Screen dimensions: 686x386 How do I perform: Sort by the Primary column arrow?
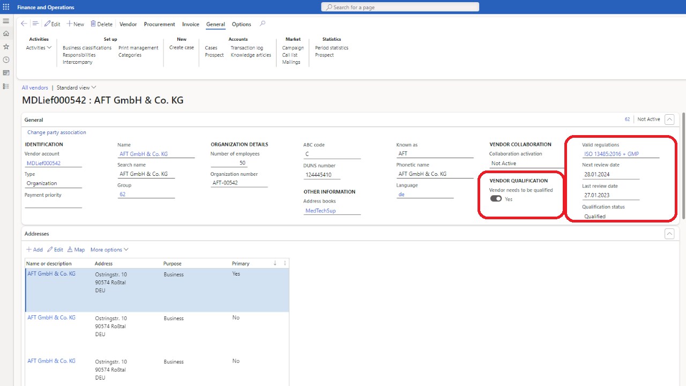click(x=275, y=263)
